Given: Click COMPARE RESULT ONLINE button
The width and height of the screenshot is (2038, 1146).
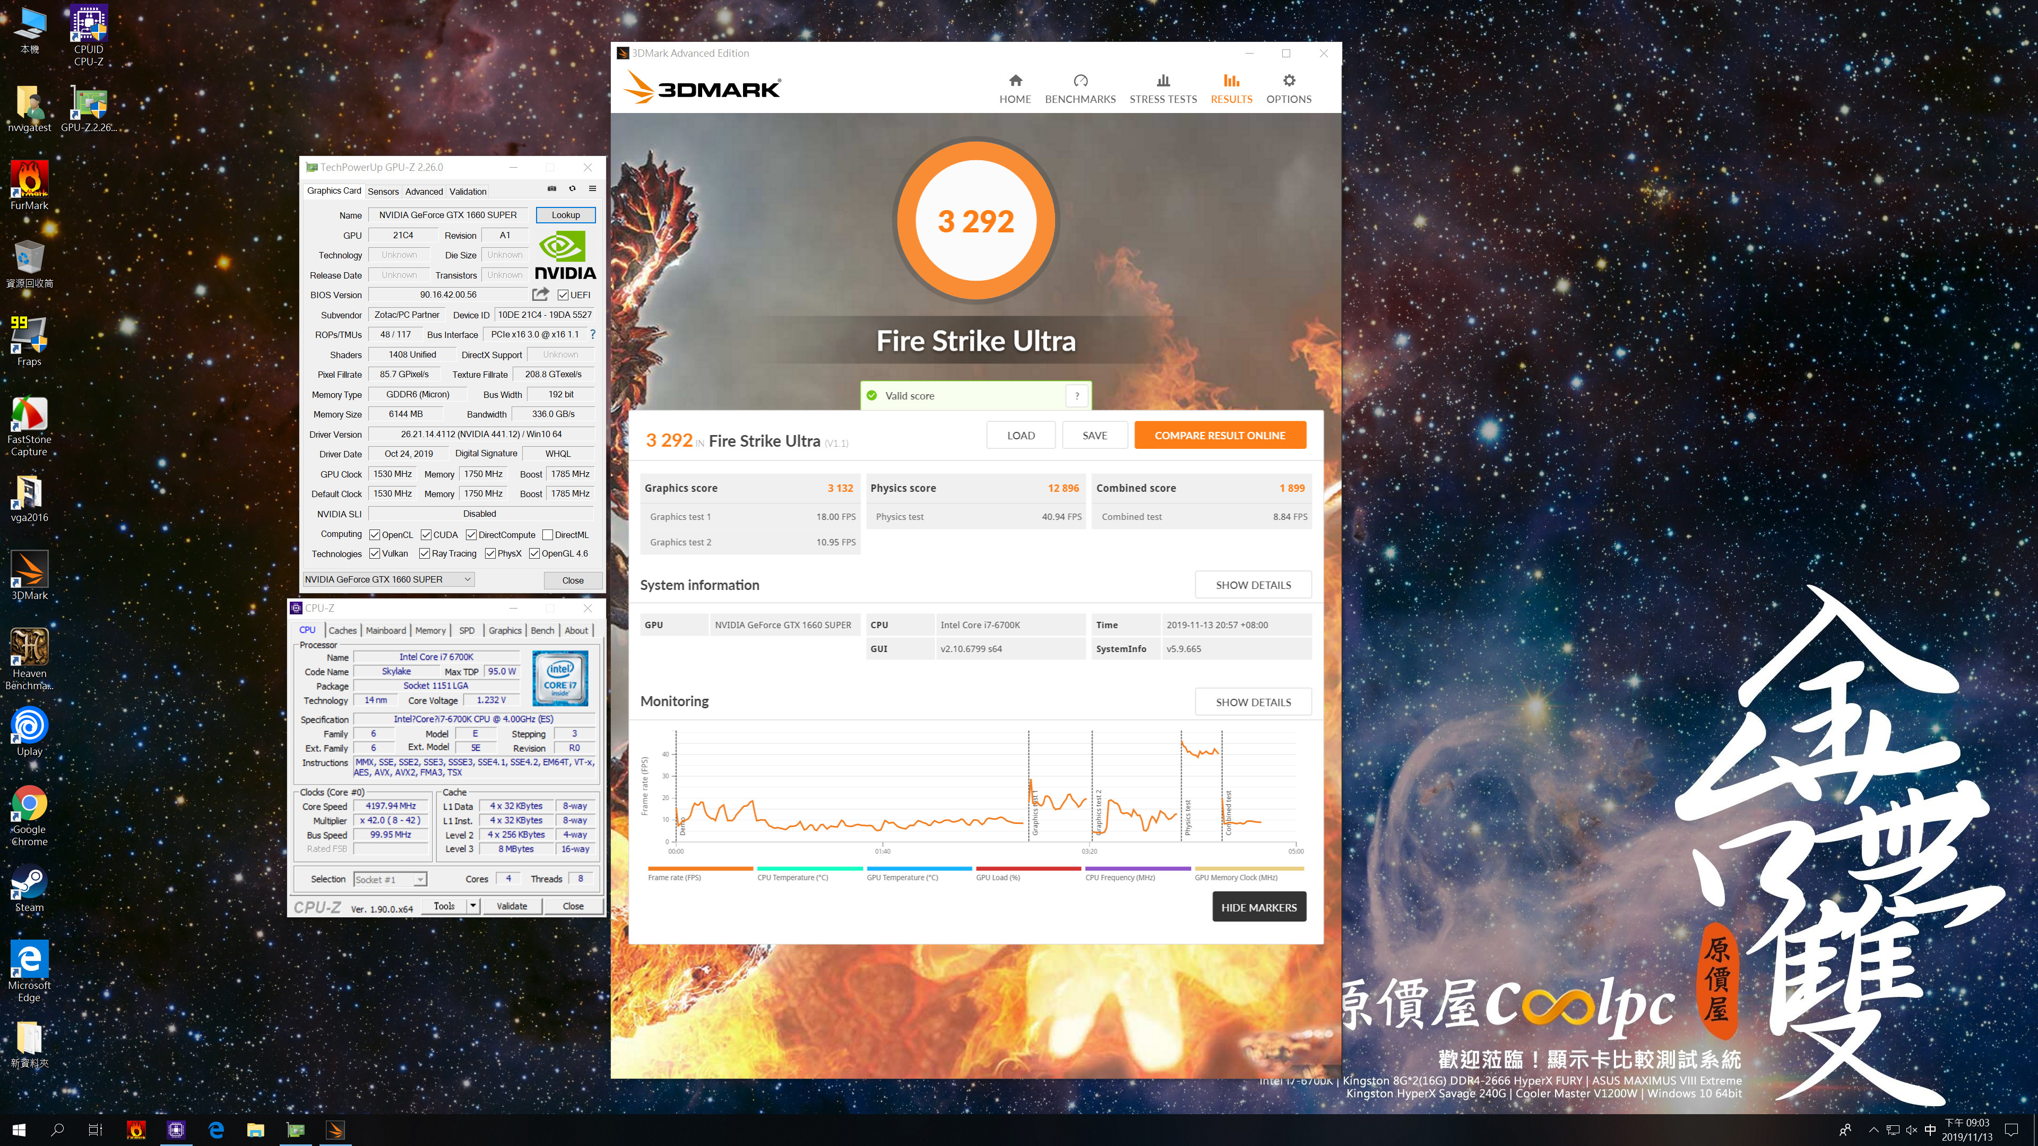Looking at the screenshot, I should [1220, 435].
